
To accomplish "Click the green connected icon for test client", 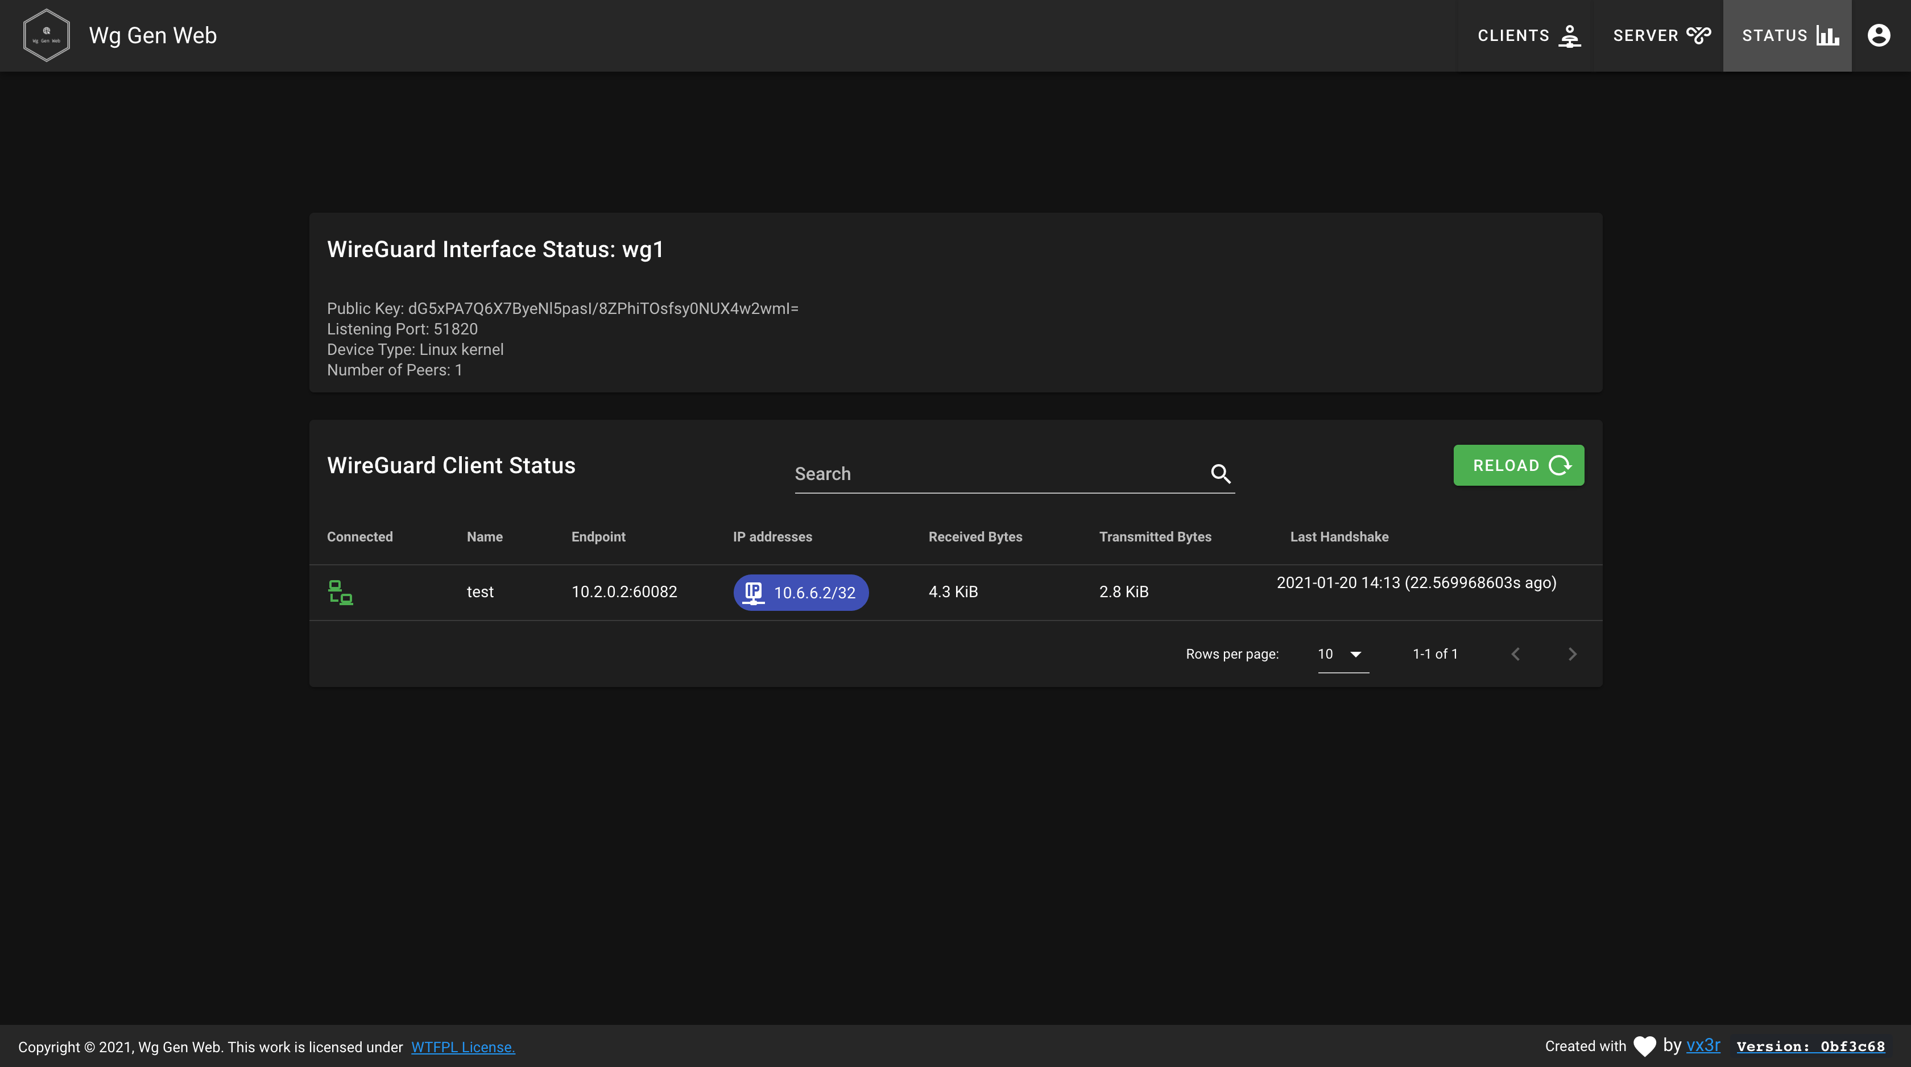I will [341, 592].
